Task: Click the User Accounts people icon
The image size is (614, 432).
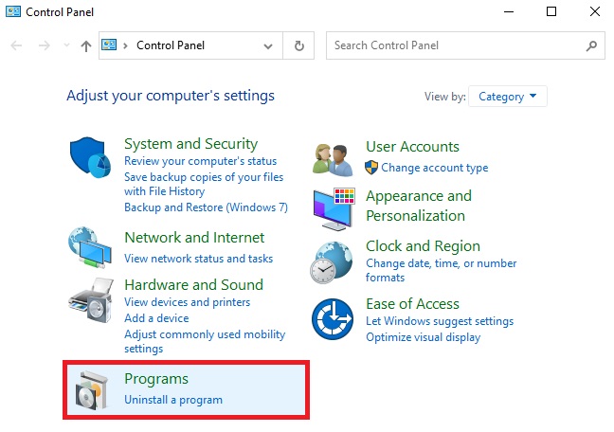Action: (334, 157)
